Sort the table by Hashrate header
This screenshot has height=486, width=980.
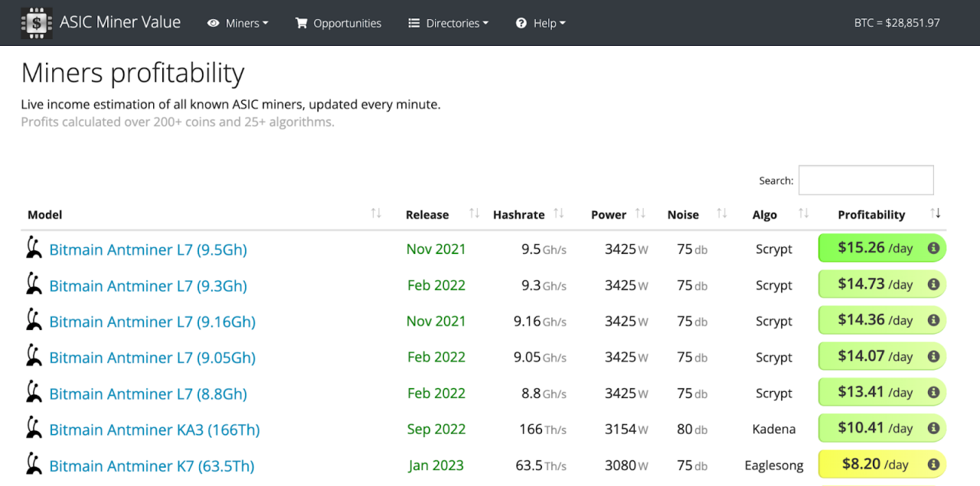point(519,215)
